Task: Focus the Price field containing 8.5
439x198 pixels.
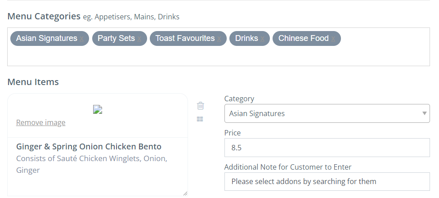Action: click(x=327, y=148)
